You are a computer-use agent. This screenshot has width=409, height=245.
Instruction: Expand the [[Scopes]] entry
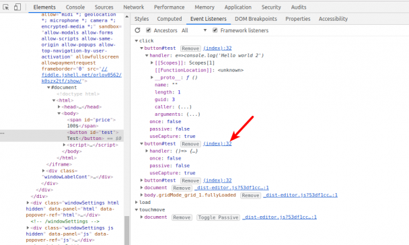[x=152, y=63]
